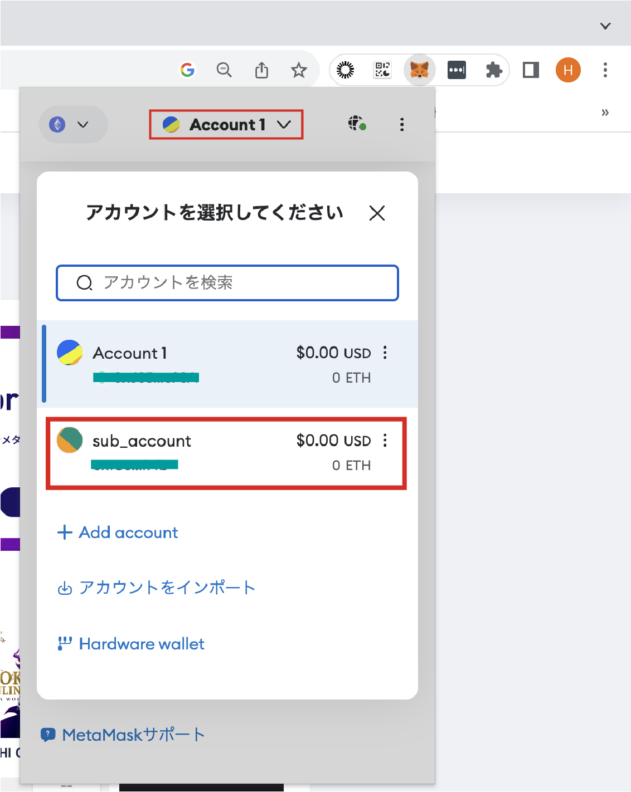Viewport: 631px width, 792px height.
Task: Open Account 1 row options menu
Action: click(385, 353)
